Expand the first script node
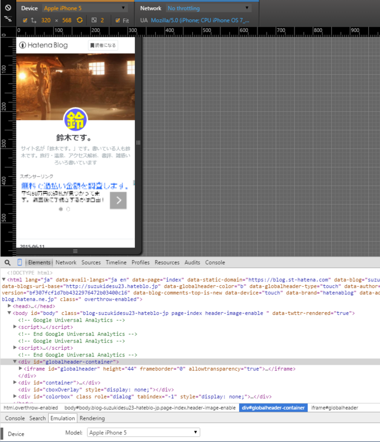380x442 pixels. pyautogui.click(x=15, y=327)
